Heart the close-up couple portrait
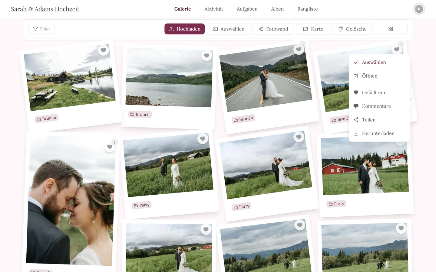436x272 pixels. pyautogui.click(x=110, y=147)
